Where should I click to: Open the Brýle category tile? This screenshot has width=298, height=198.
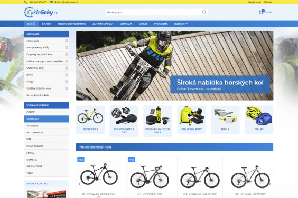(225, 120)
